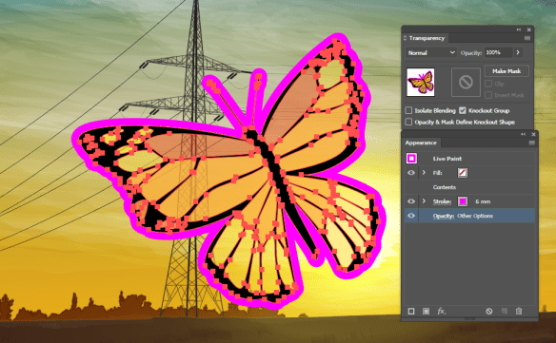
Task: Toggle the Isolate Blending checkbox
Action: (408, 110)
